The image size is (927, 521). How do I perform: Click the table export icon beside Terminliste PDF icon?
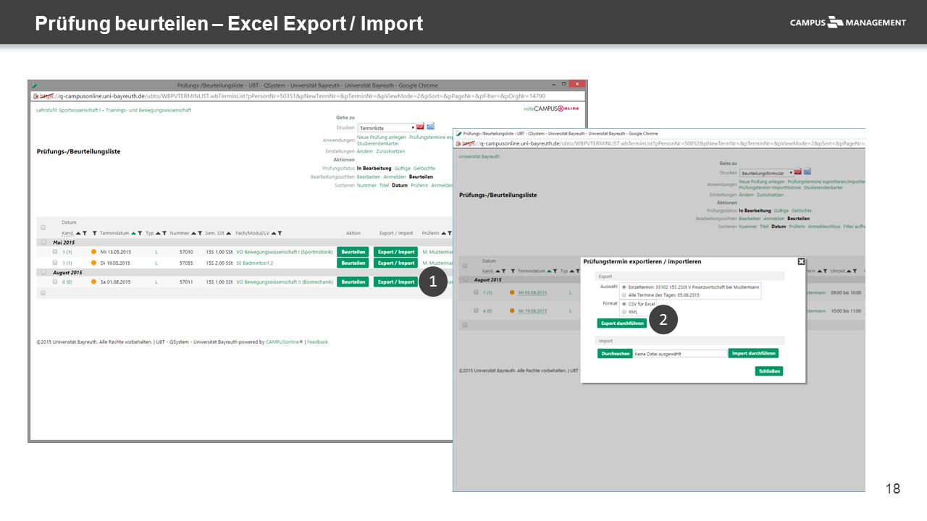point(430,127)
